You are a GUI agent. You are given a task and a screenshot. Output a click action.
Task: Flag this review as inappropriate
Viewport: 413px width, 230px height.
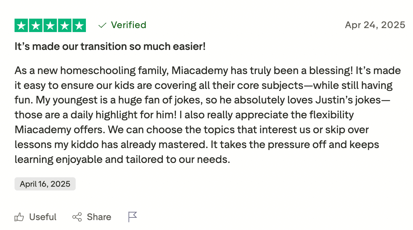click(x=132, y=216)
